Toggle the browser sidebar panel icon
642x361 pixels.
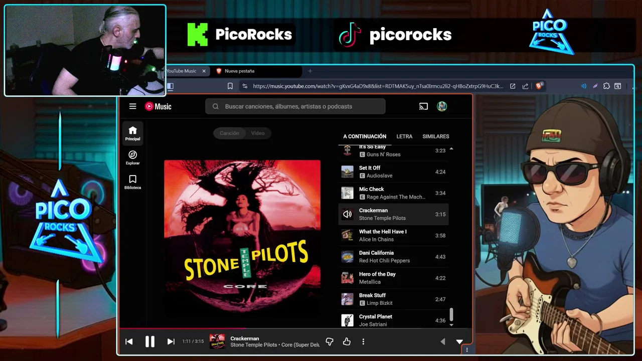tap(170, 86)
